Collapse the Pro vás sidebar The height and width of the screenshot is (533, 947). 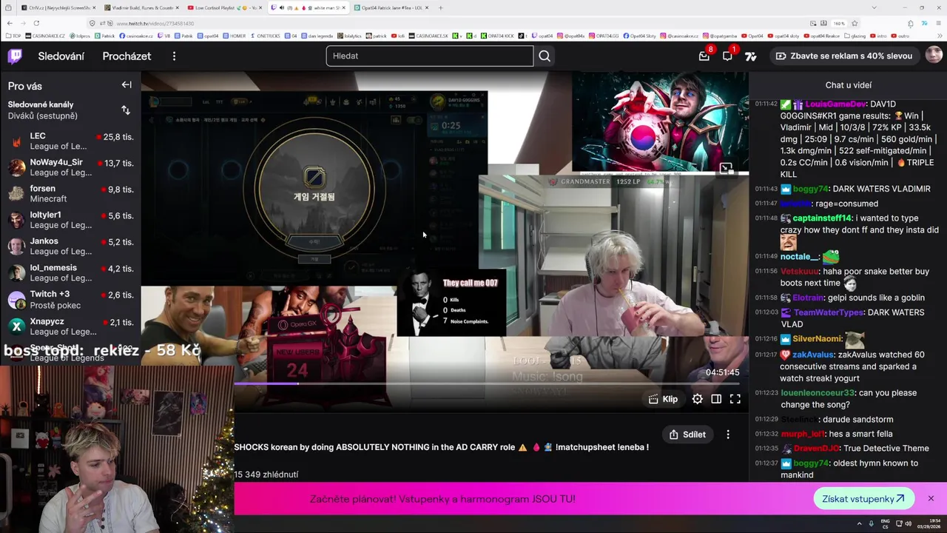coord(127,85)
